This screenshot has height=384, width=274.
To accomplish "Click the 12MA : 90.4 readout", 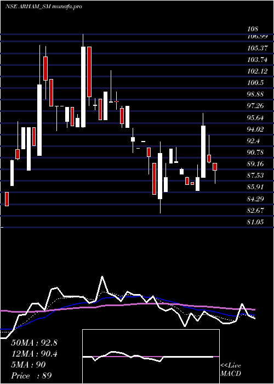I will (x=34, y=354).
